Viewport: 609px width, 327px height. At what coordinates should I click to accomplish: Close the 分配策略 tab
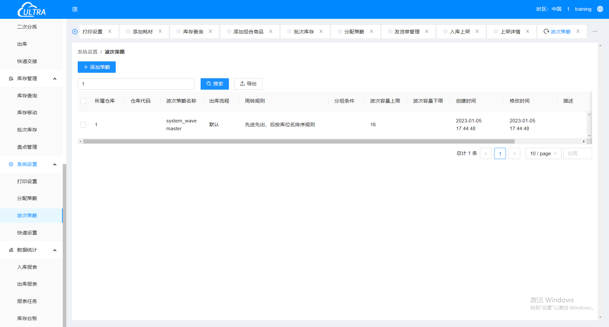[x=372, y=31]
